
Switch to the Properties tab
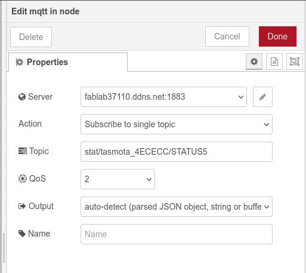tap(68, 62)
